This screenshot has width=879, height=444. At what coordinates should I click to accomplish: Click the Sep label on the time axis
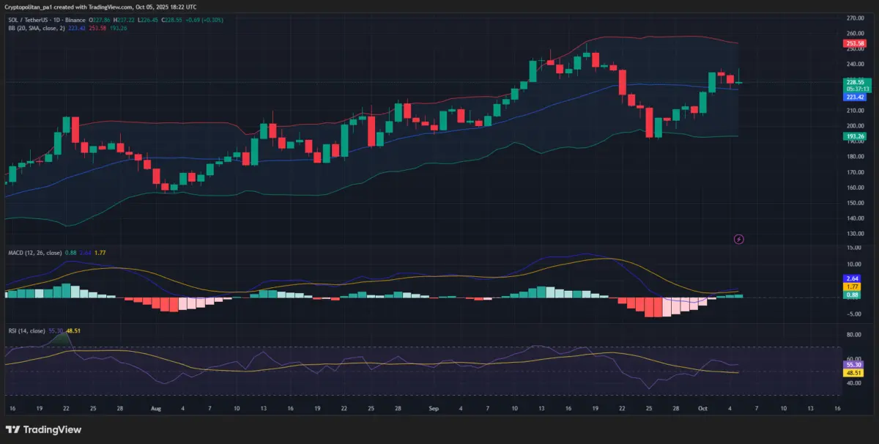pyautogui.click(x=433, y=407)
